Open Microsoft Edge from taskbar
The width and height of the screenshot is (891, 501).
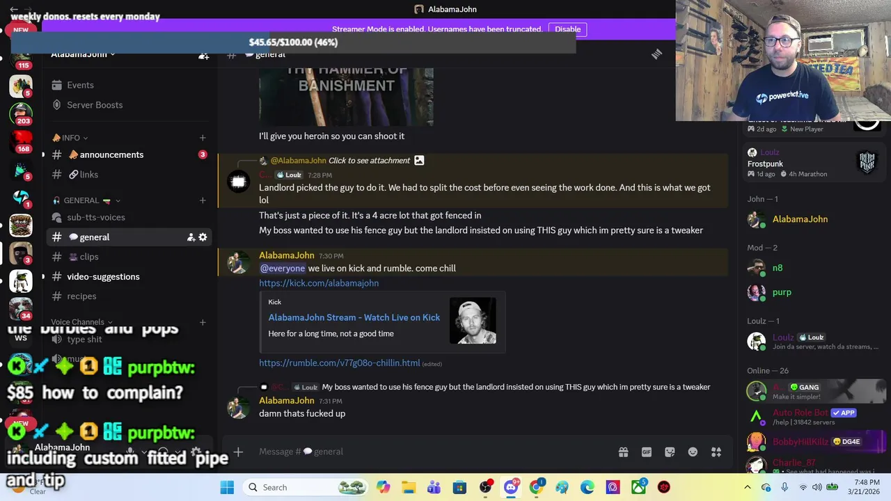[587, 487]
